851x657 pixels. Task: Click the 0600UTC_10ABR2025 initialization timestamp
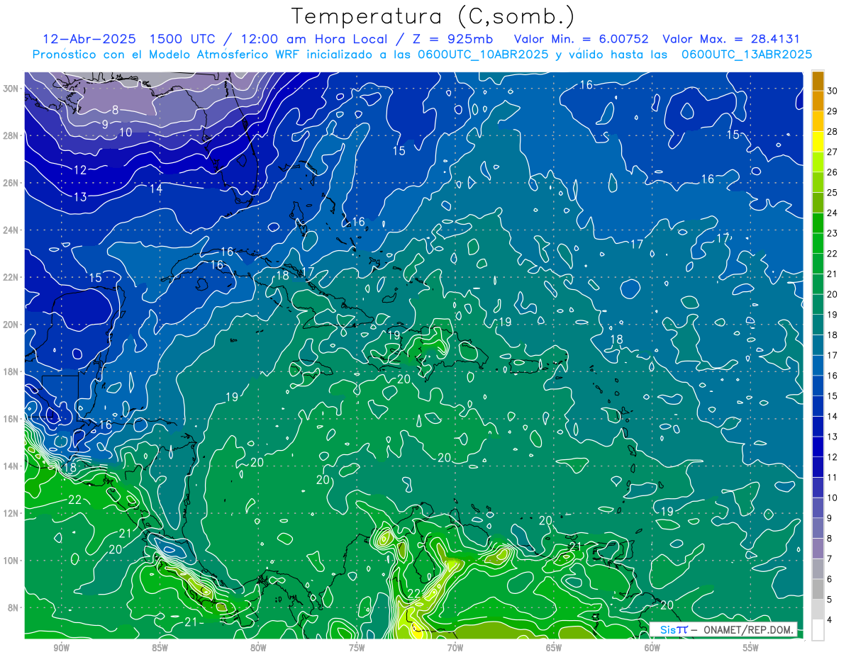coord(484,55)
